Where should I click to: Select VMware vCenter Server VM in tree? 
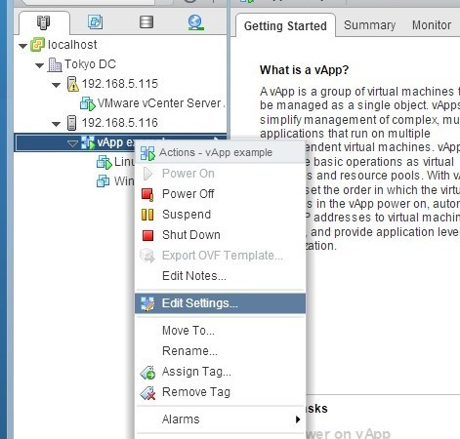click(161, 103)
